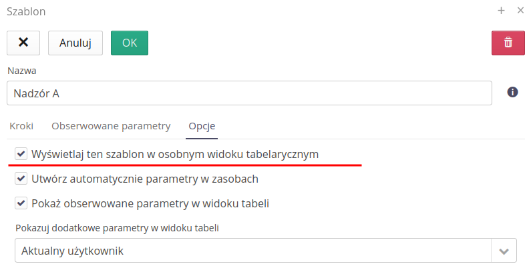Close the Szablon panel with the header ×
Viewport: 531px width, 268px height.
click(x=520, y=11)
